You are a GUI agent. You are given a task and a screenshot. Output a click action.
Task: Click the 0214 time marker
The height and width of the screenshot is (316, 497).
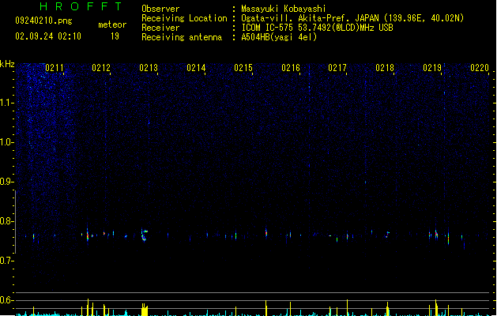pos(196,68)
